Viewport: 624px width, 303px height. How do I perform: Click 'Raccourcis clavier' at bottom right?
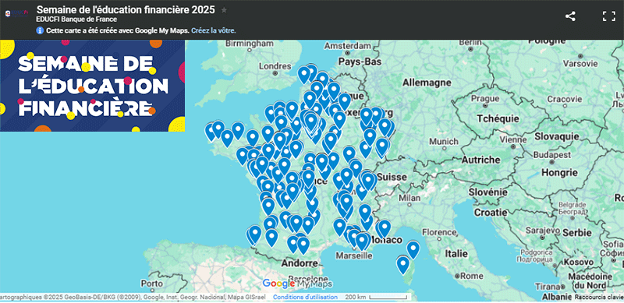(x=599, y=297)
